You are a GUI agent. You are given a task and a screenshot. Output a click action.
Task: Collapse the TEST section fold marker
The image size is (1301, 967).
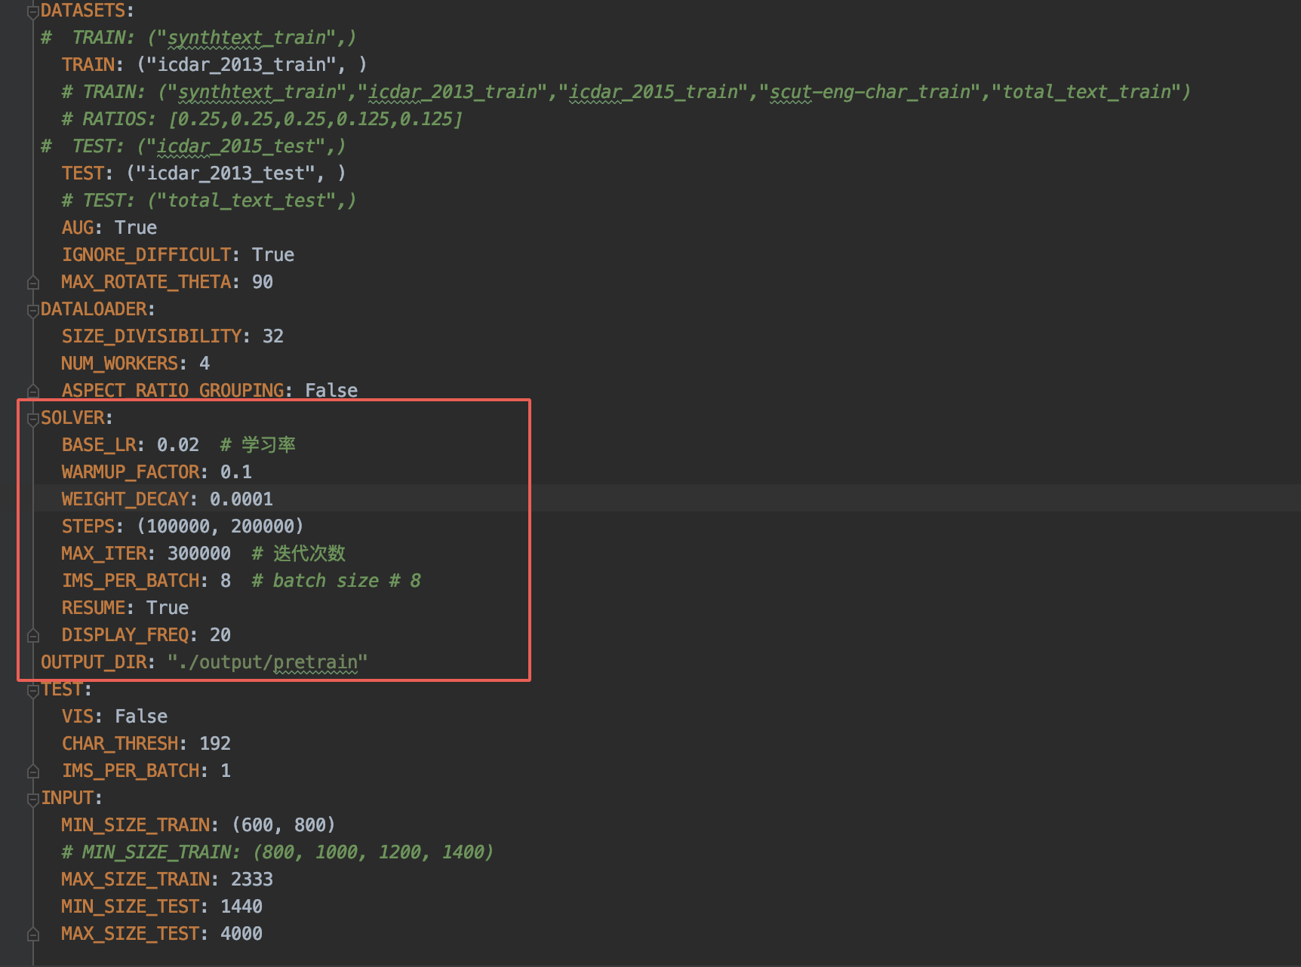click(x=32, y=690)
